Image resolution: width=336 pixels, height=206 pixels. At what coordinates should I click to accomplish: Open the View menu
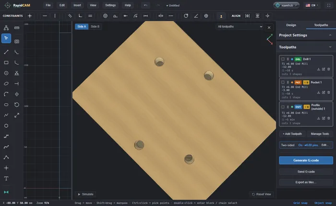click(x=93, y=5)
